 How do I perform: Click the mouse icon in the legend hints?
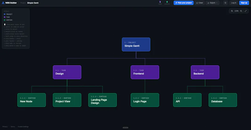(5, 24)
